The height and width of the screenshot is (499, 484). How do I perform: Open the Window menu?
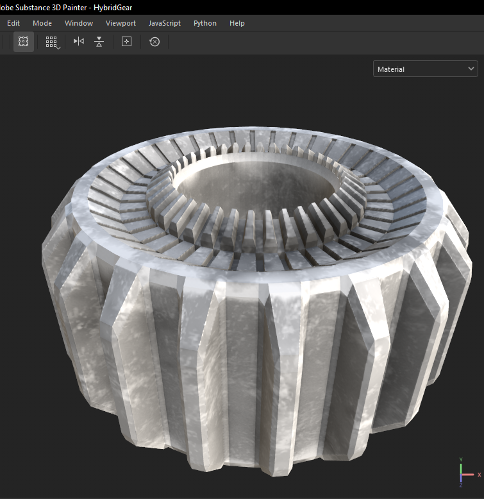(79, 23)
